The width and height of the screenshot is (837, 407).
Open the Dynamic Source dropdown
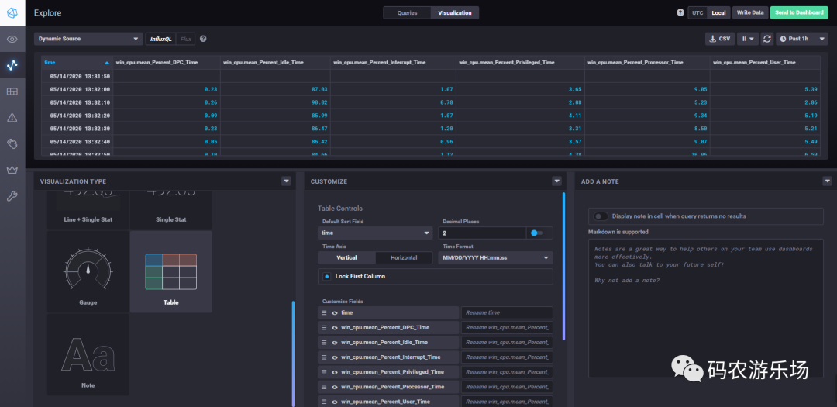88,39
